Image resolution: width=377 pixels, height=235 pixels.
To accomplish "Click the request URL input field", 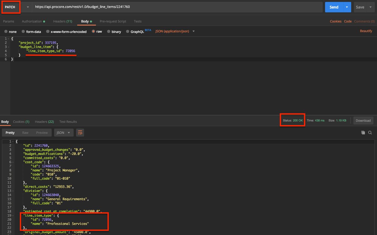I will [177, 7].
